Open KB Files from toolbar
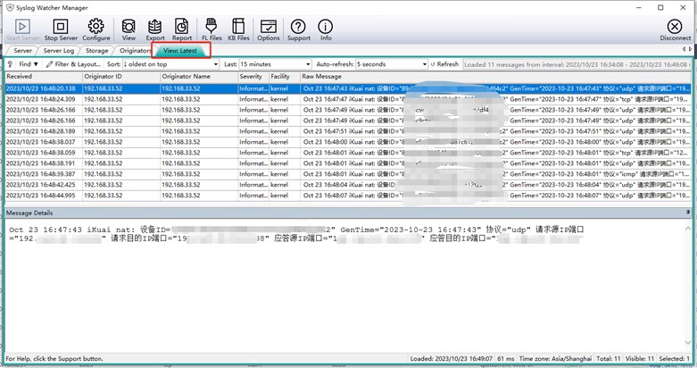The width and height of the screenshot is (697, 368). point(238,29)
